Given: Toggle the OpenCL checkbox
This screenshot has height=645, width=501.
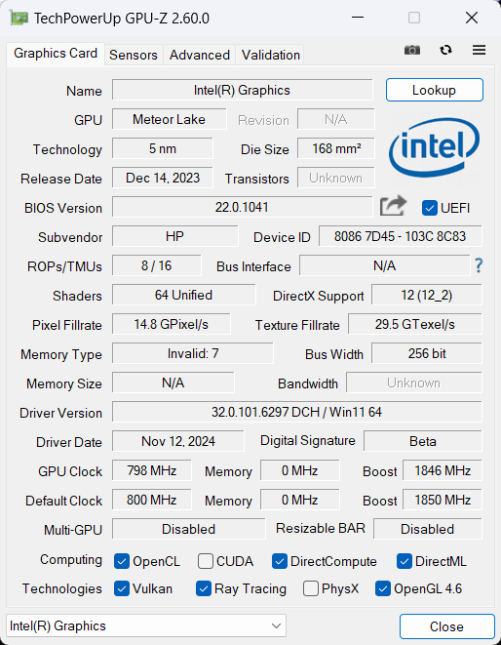Looking at the screenshot, I should (121, 561).
